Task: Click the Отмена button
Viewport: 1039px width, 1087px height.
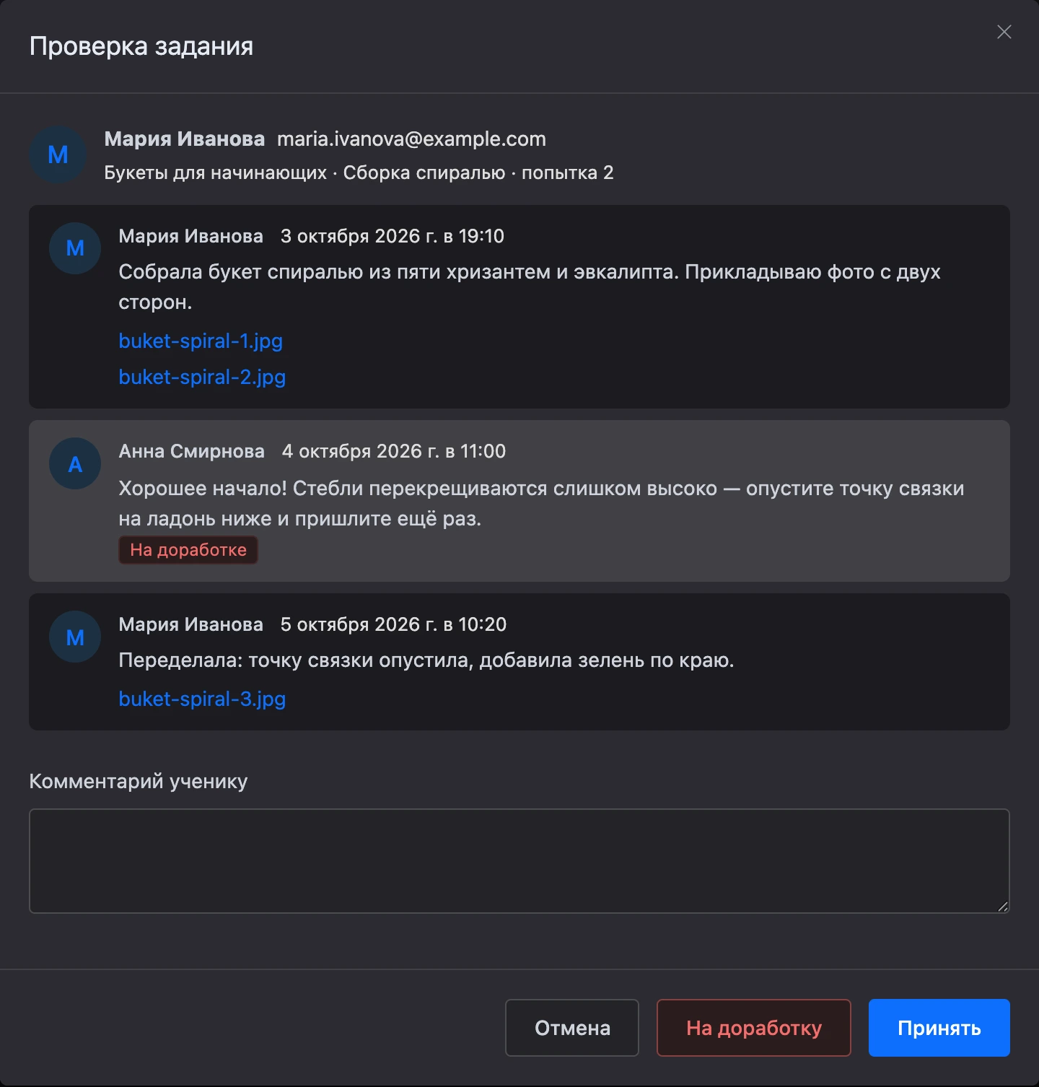Action: [x=572, y=1028]
